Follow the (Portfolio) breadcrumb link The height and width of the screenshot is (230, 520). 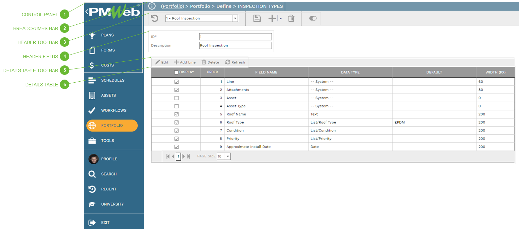(x=172, y=6)
